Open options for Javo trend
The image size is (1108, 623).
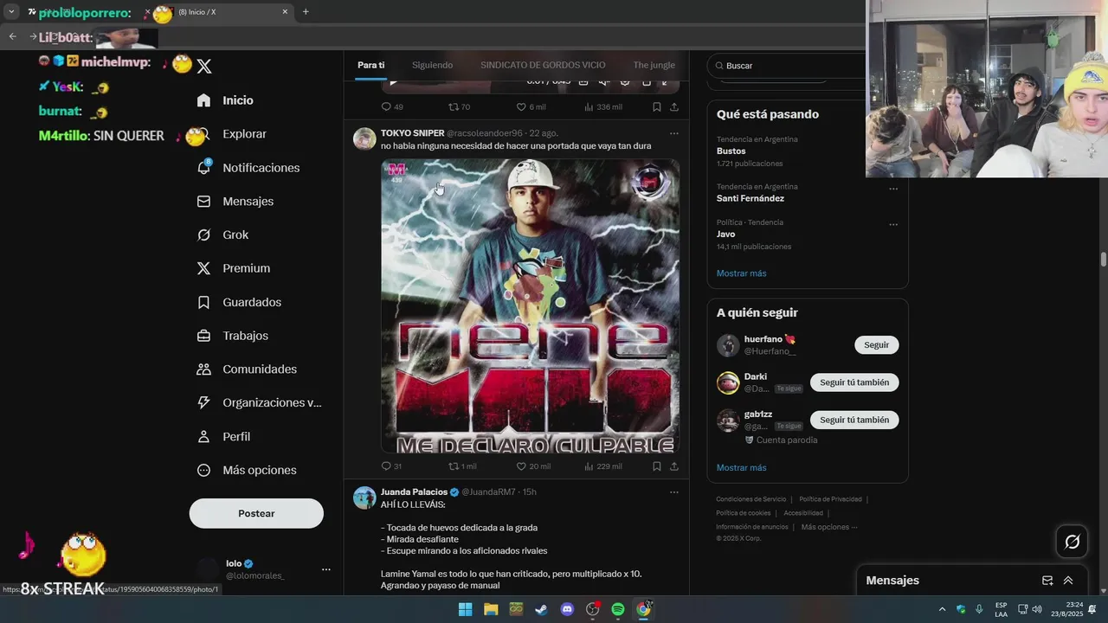[x=893, y=224]
